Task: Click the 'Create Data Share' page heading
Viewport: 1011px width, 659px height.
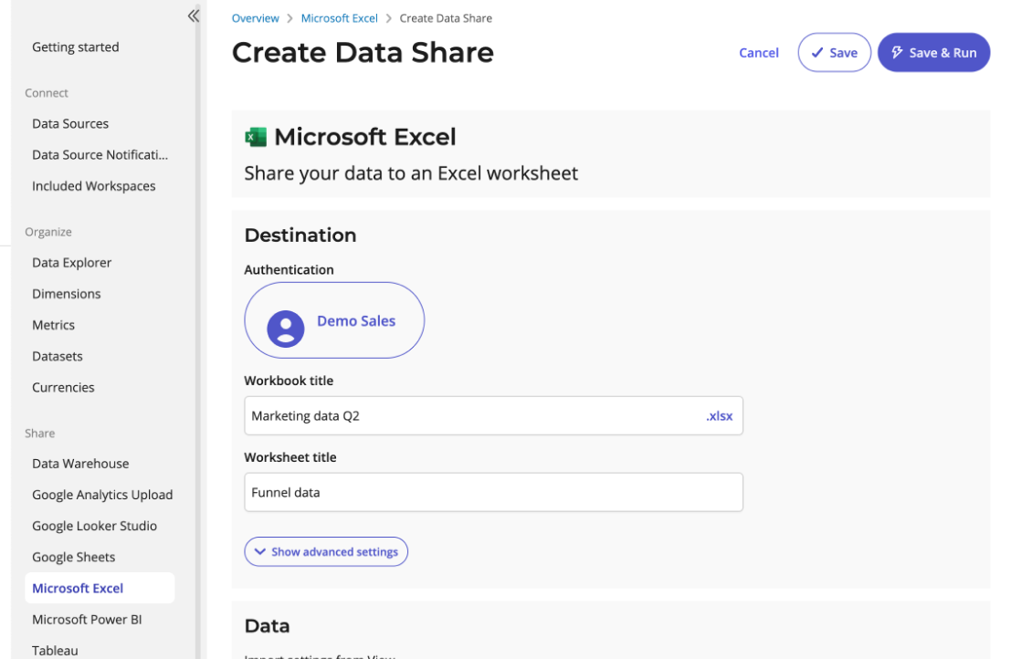Action: 363,52
